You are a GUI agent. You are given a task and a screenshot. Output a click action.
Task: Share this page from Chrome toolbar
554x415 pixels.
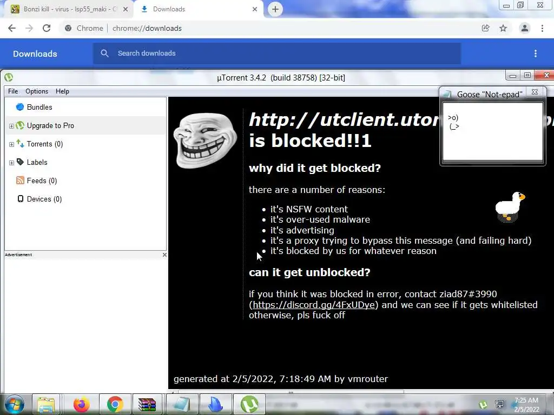[486, 28]
